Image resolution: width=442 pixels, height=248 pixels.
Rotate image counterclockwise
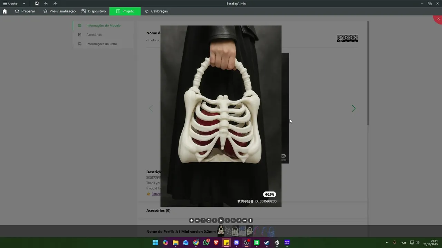tap(233, 220)
